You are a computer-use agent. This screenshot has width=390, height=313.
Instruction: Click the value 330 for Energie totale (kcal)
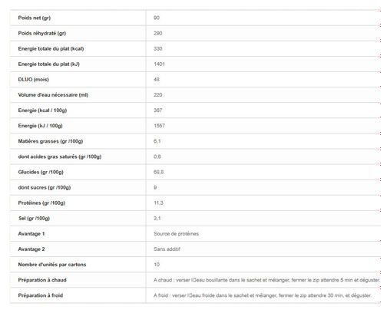click(x=158, y=48)
